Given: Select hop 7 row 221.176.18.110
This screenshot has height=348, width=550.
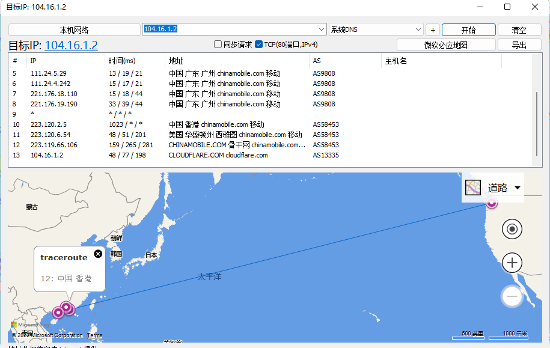Looking at the screenshot, I should pyautogui.click(x=270, y=94).
